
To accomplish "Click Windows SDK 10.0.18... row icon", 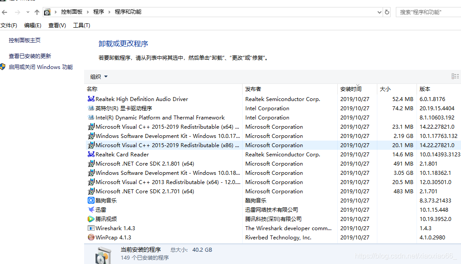I will coord(91,173).
